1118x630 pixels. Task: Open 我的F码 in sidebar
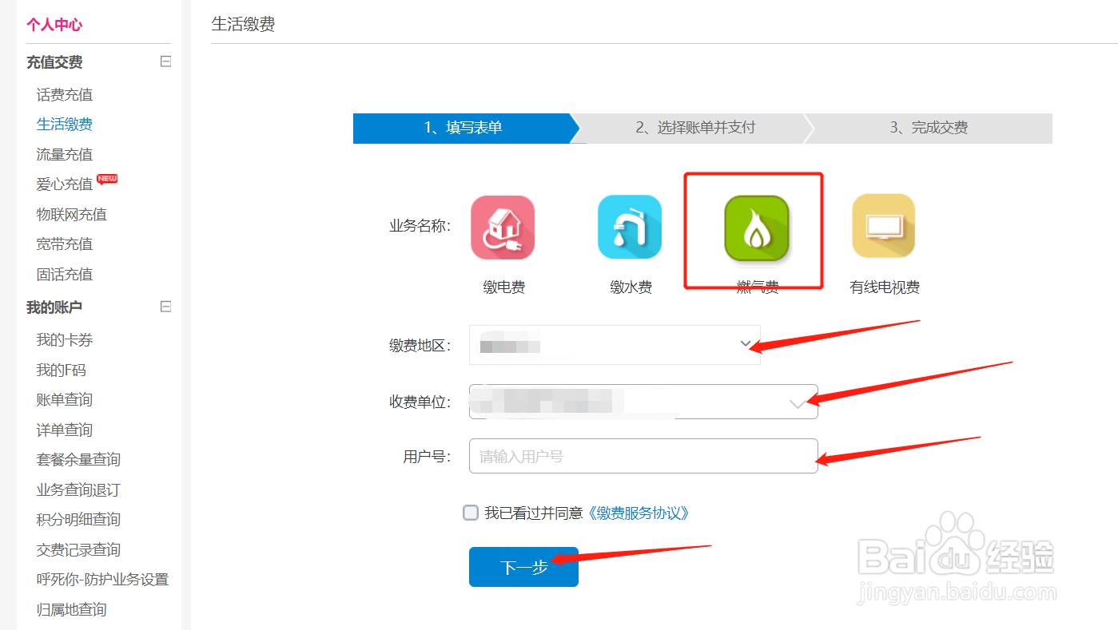61,370
